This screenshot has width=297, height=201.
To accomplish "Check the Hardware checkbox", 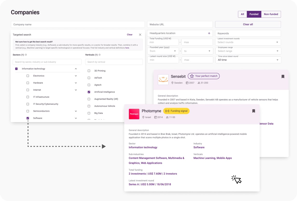I will coord(28,83).
